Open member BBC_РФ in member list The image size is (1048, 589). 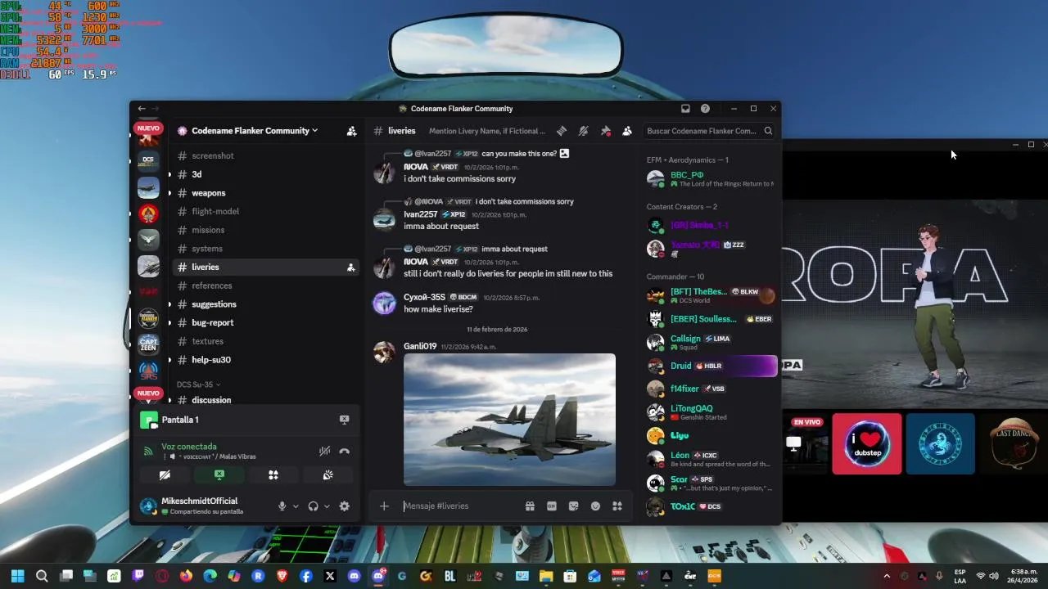[x=709, y=178]
